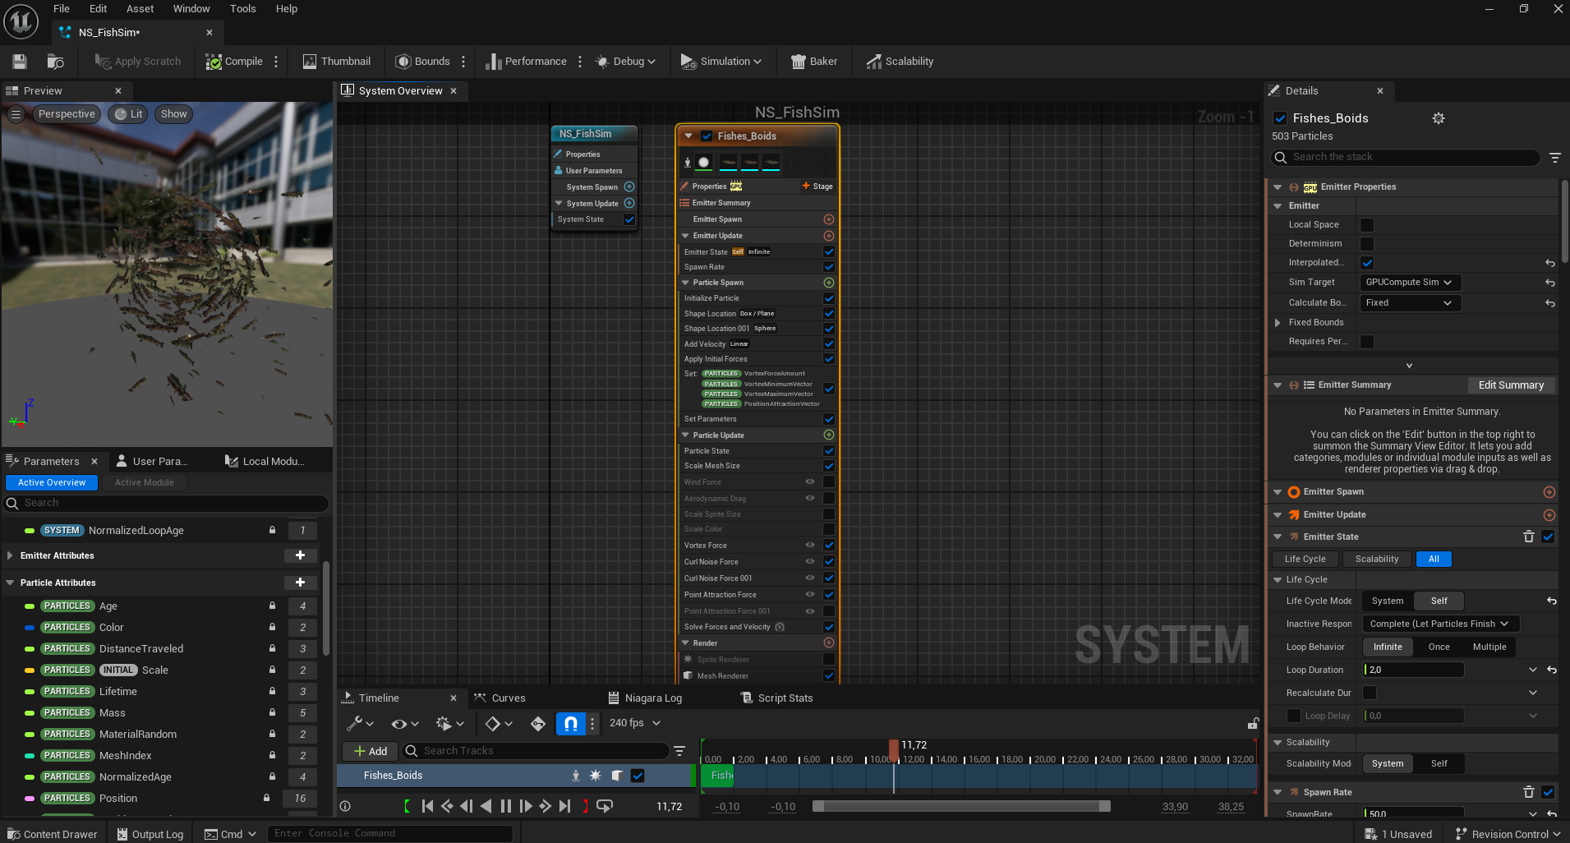This screenshot has height=843, width=1570.
Task: Click the Compile toolbar button
Action: point(235,62)
